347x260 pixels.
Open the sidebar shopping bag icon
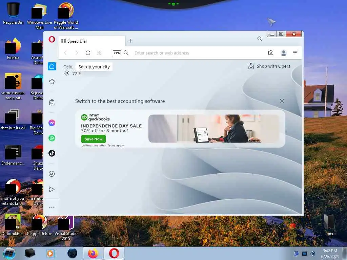point(52,102)
